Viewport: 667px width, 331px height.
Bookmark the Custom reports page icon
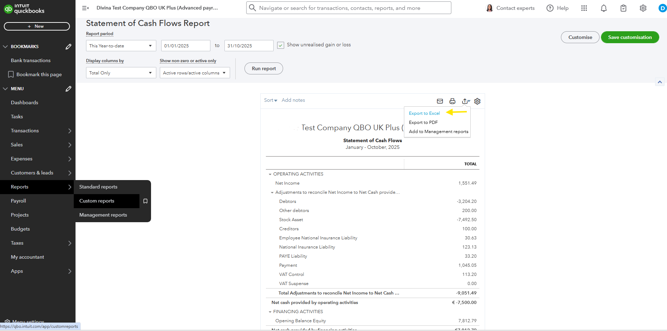pyautogui.click(x=145, y=201)
